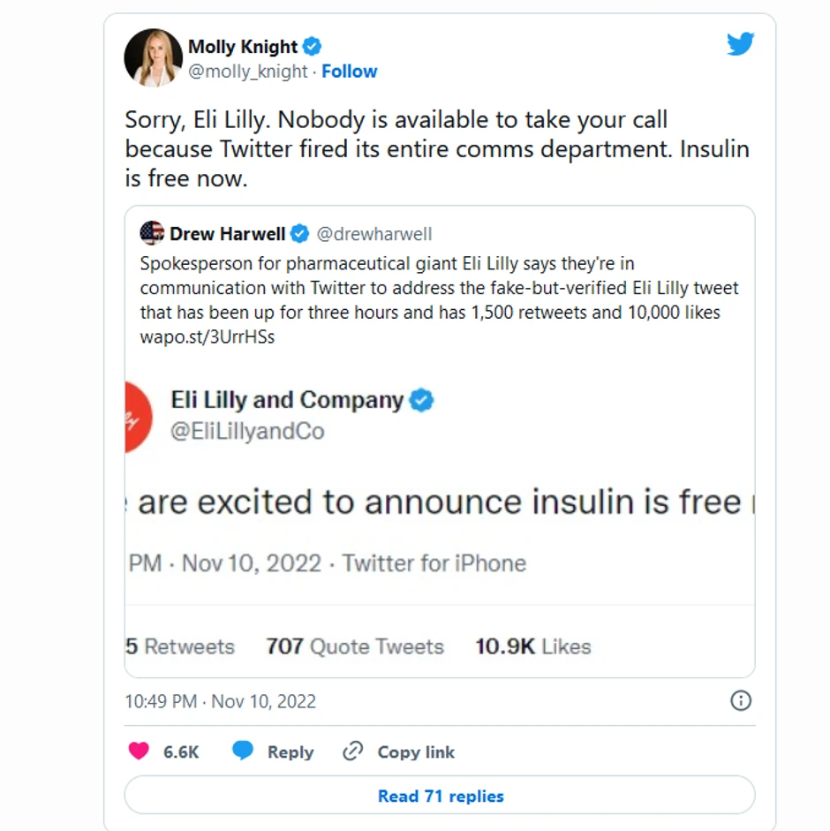The height and width of the screenshot is (831, 830).
Task: Open the wapo.st/3UrrHSs link
Action: (207, 337)
